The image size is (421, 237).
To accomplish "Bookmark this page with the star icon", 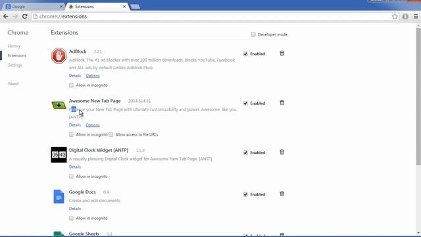I will click(395, 16).
